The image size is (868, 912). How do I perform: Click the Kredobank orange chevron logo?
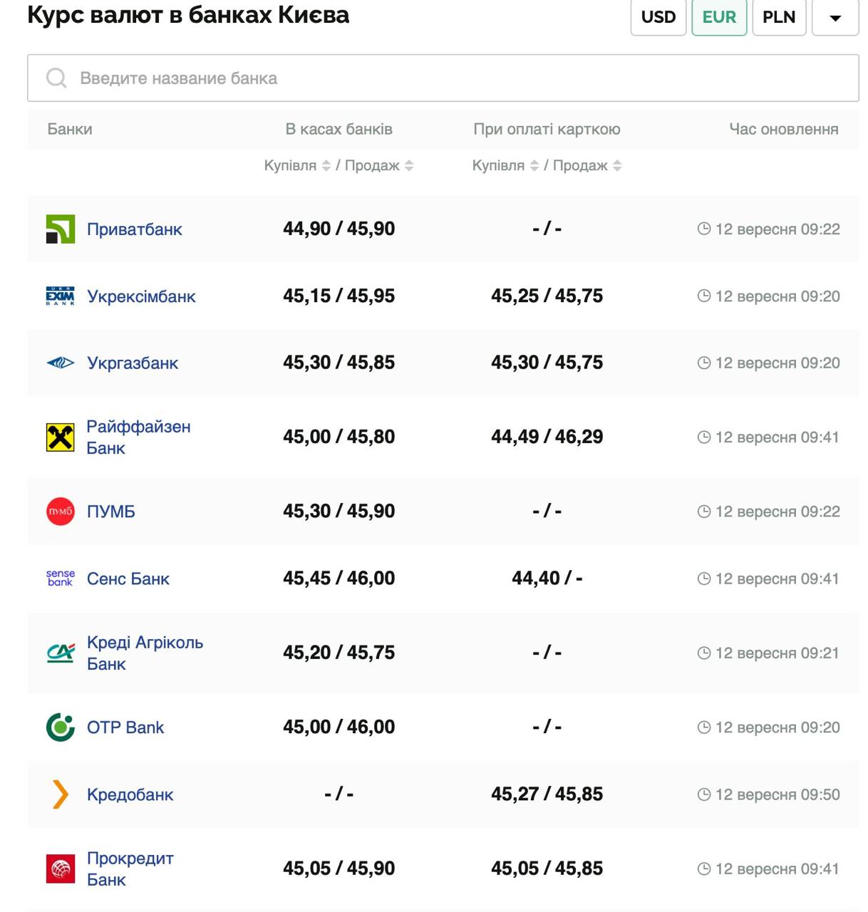61,794
